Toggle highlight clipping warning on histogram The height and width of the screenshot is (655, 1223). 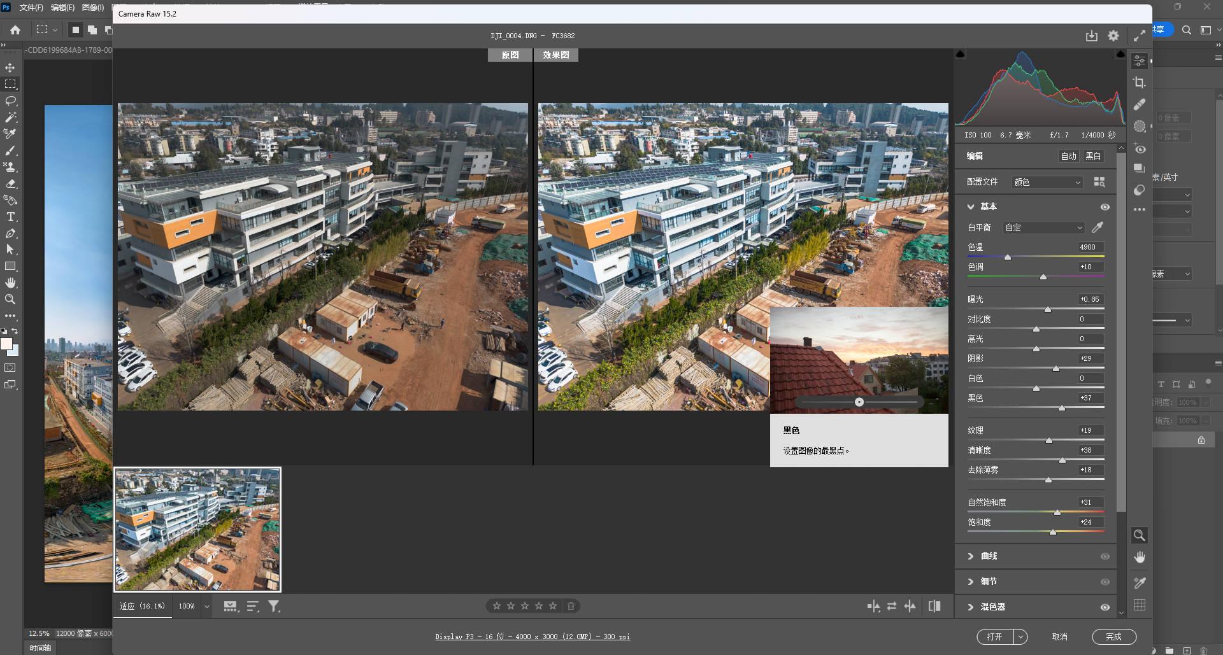tap(1120, 55)
